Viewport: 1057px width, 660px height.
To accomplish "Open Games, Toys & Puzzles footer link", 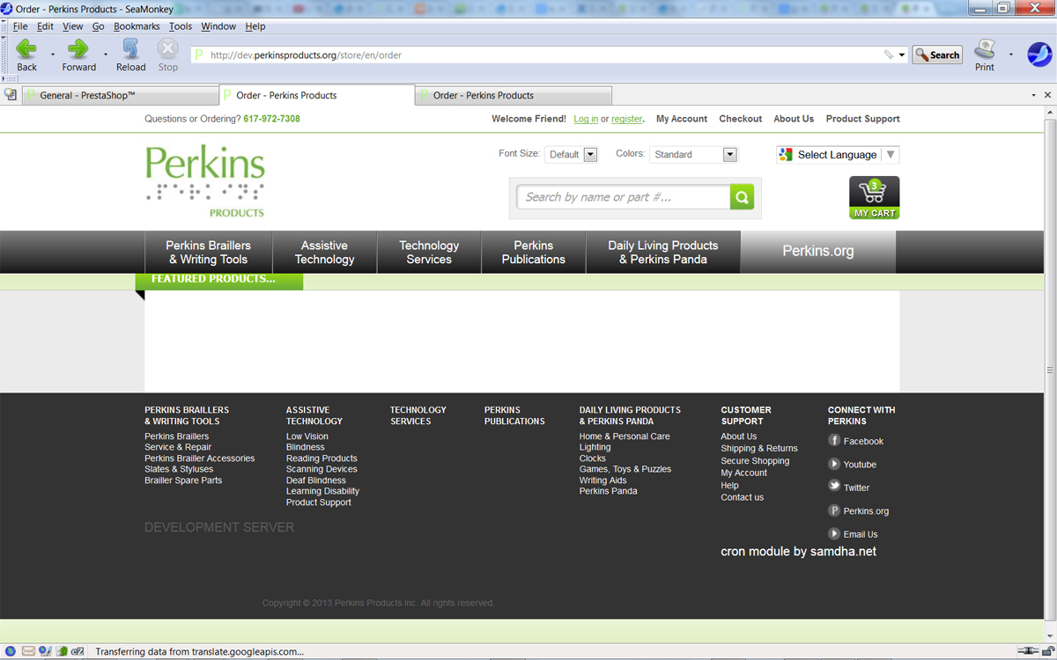I will pyautogui.click(x=625, y=469).
